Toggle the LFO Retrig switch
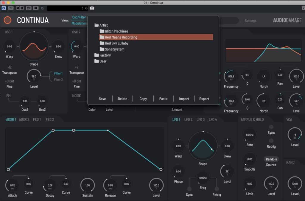Viewport: 305px width, 201px height. point(217,189)
